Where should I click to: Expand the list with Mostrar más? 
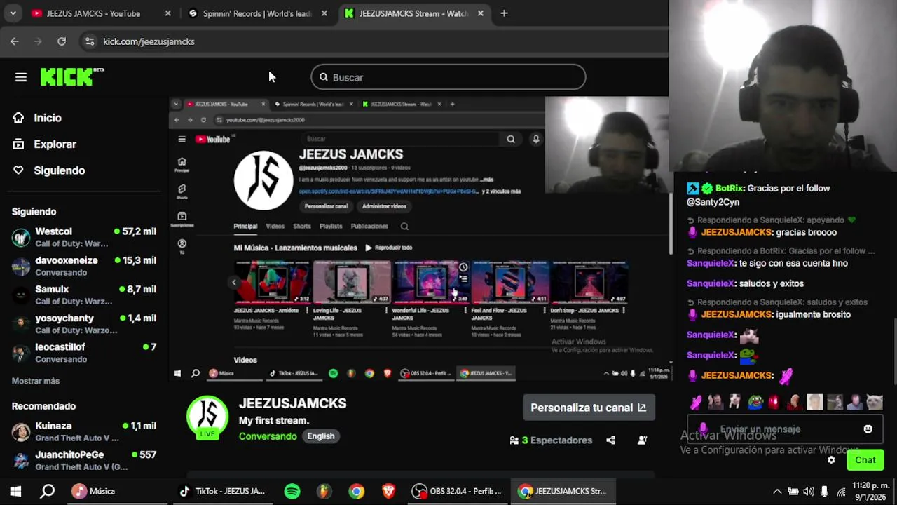coord(36,381)
